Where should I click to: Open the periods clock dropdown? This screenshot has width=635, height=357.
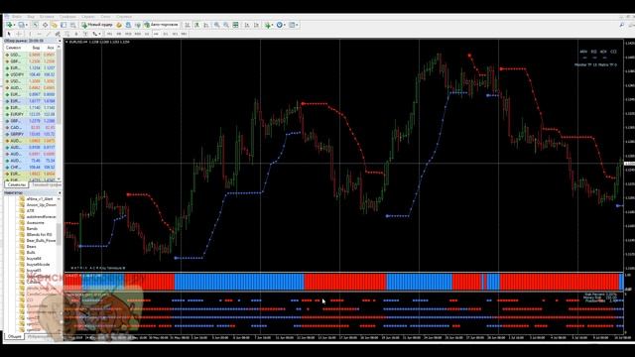pyautogui.click(x=280, y=25)
